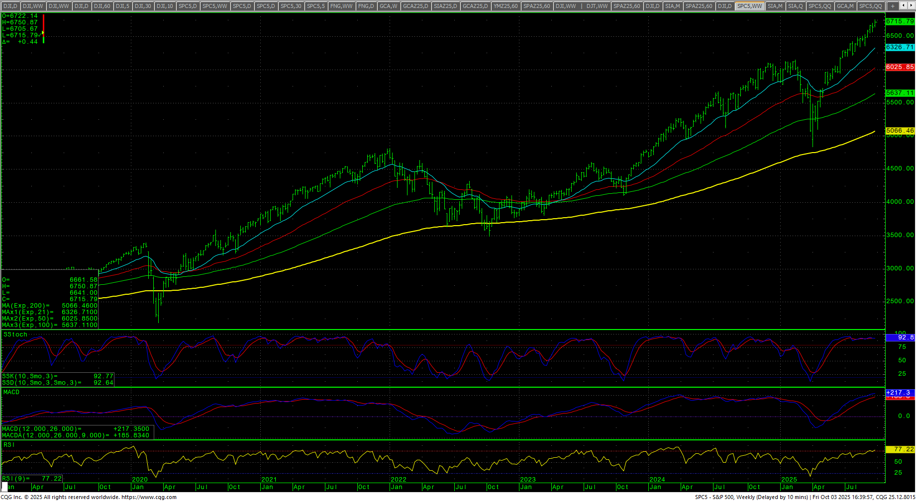
Task: Switch to the SIA,Q tab
Action: pyautogui.click(x=795, y=6)
